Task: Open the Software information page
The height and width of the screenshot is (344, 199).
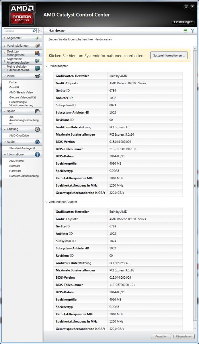Action: (x=15, y=166)
